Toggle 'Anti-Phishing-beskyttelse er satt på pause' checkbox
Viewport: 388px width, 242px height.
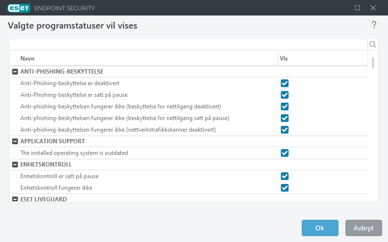(x=285, y=95)
